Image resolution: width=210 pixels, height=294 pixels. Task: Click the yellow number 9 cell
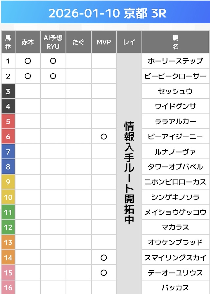tap(8, 182)
